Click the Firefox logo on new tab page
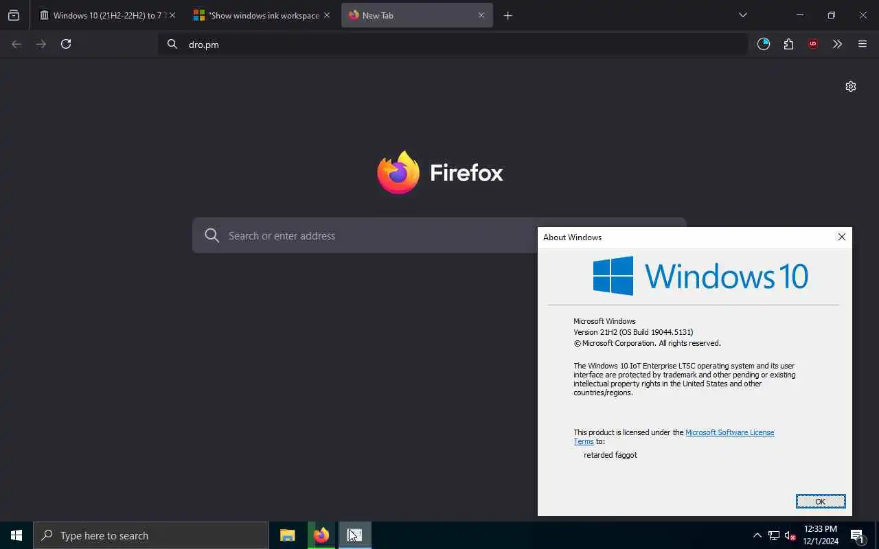Screen dimensions: 879x549 (x=440, y=172)
